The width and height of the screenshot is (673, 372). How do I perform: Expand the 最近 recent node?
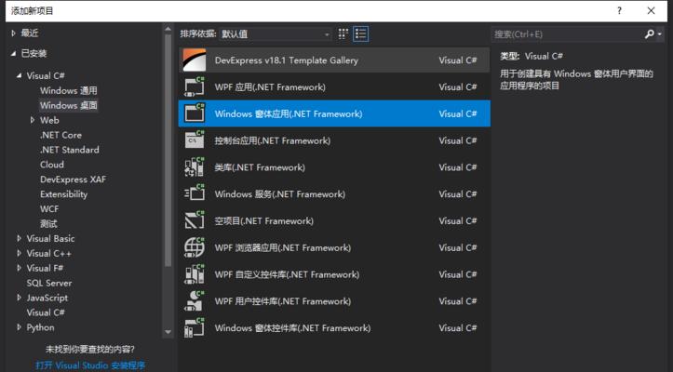click(x=13, y=33)
